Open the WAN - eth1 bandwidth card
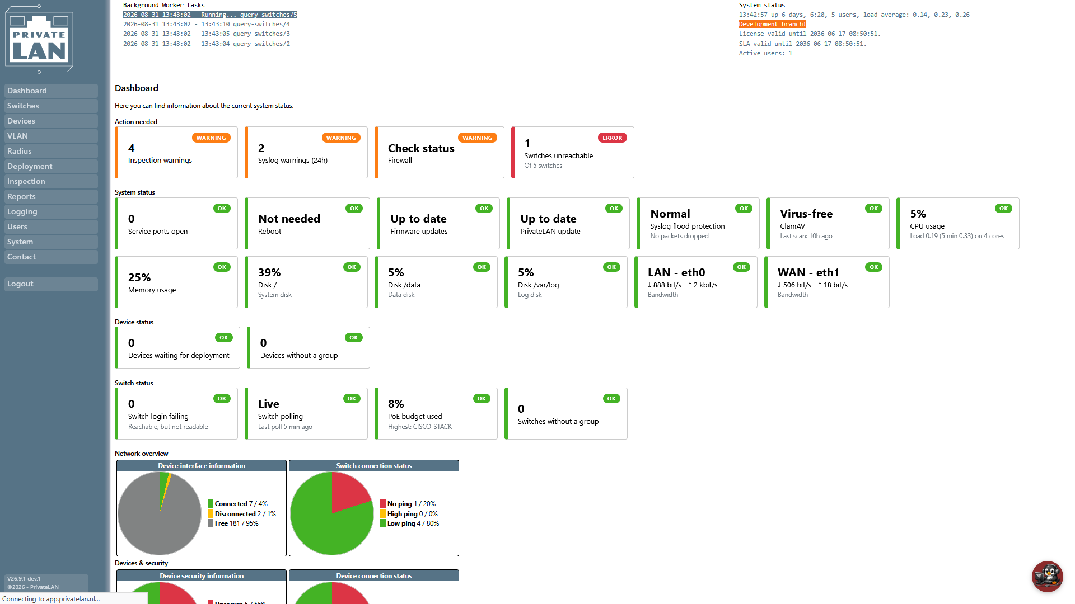Viewport: 1075px width, 604px height. [x=827, y=282]
